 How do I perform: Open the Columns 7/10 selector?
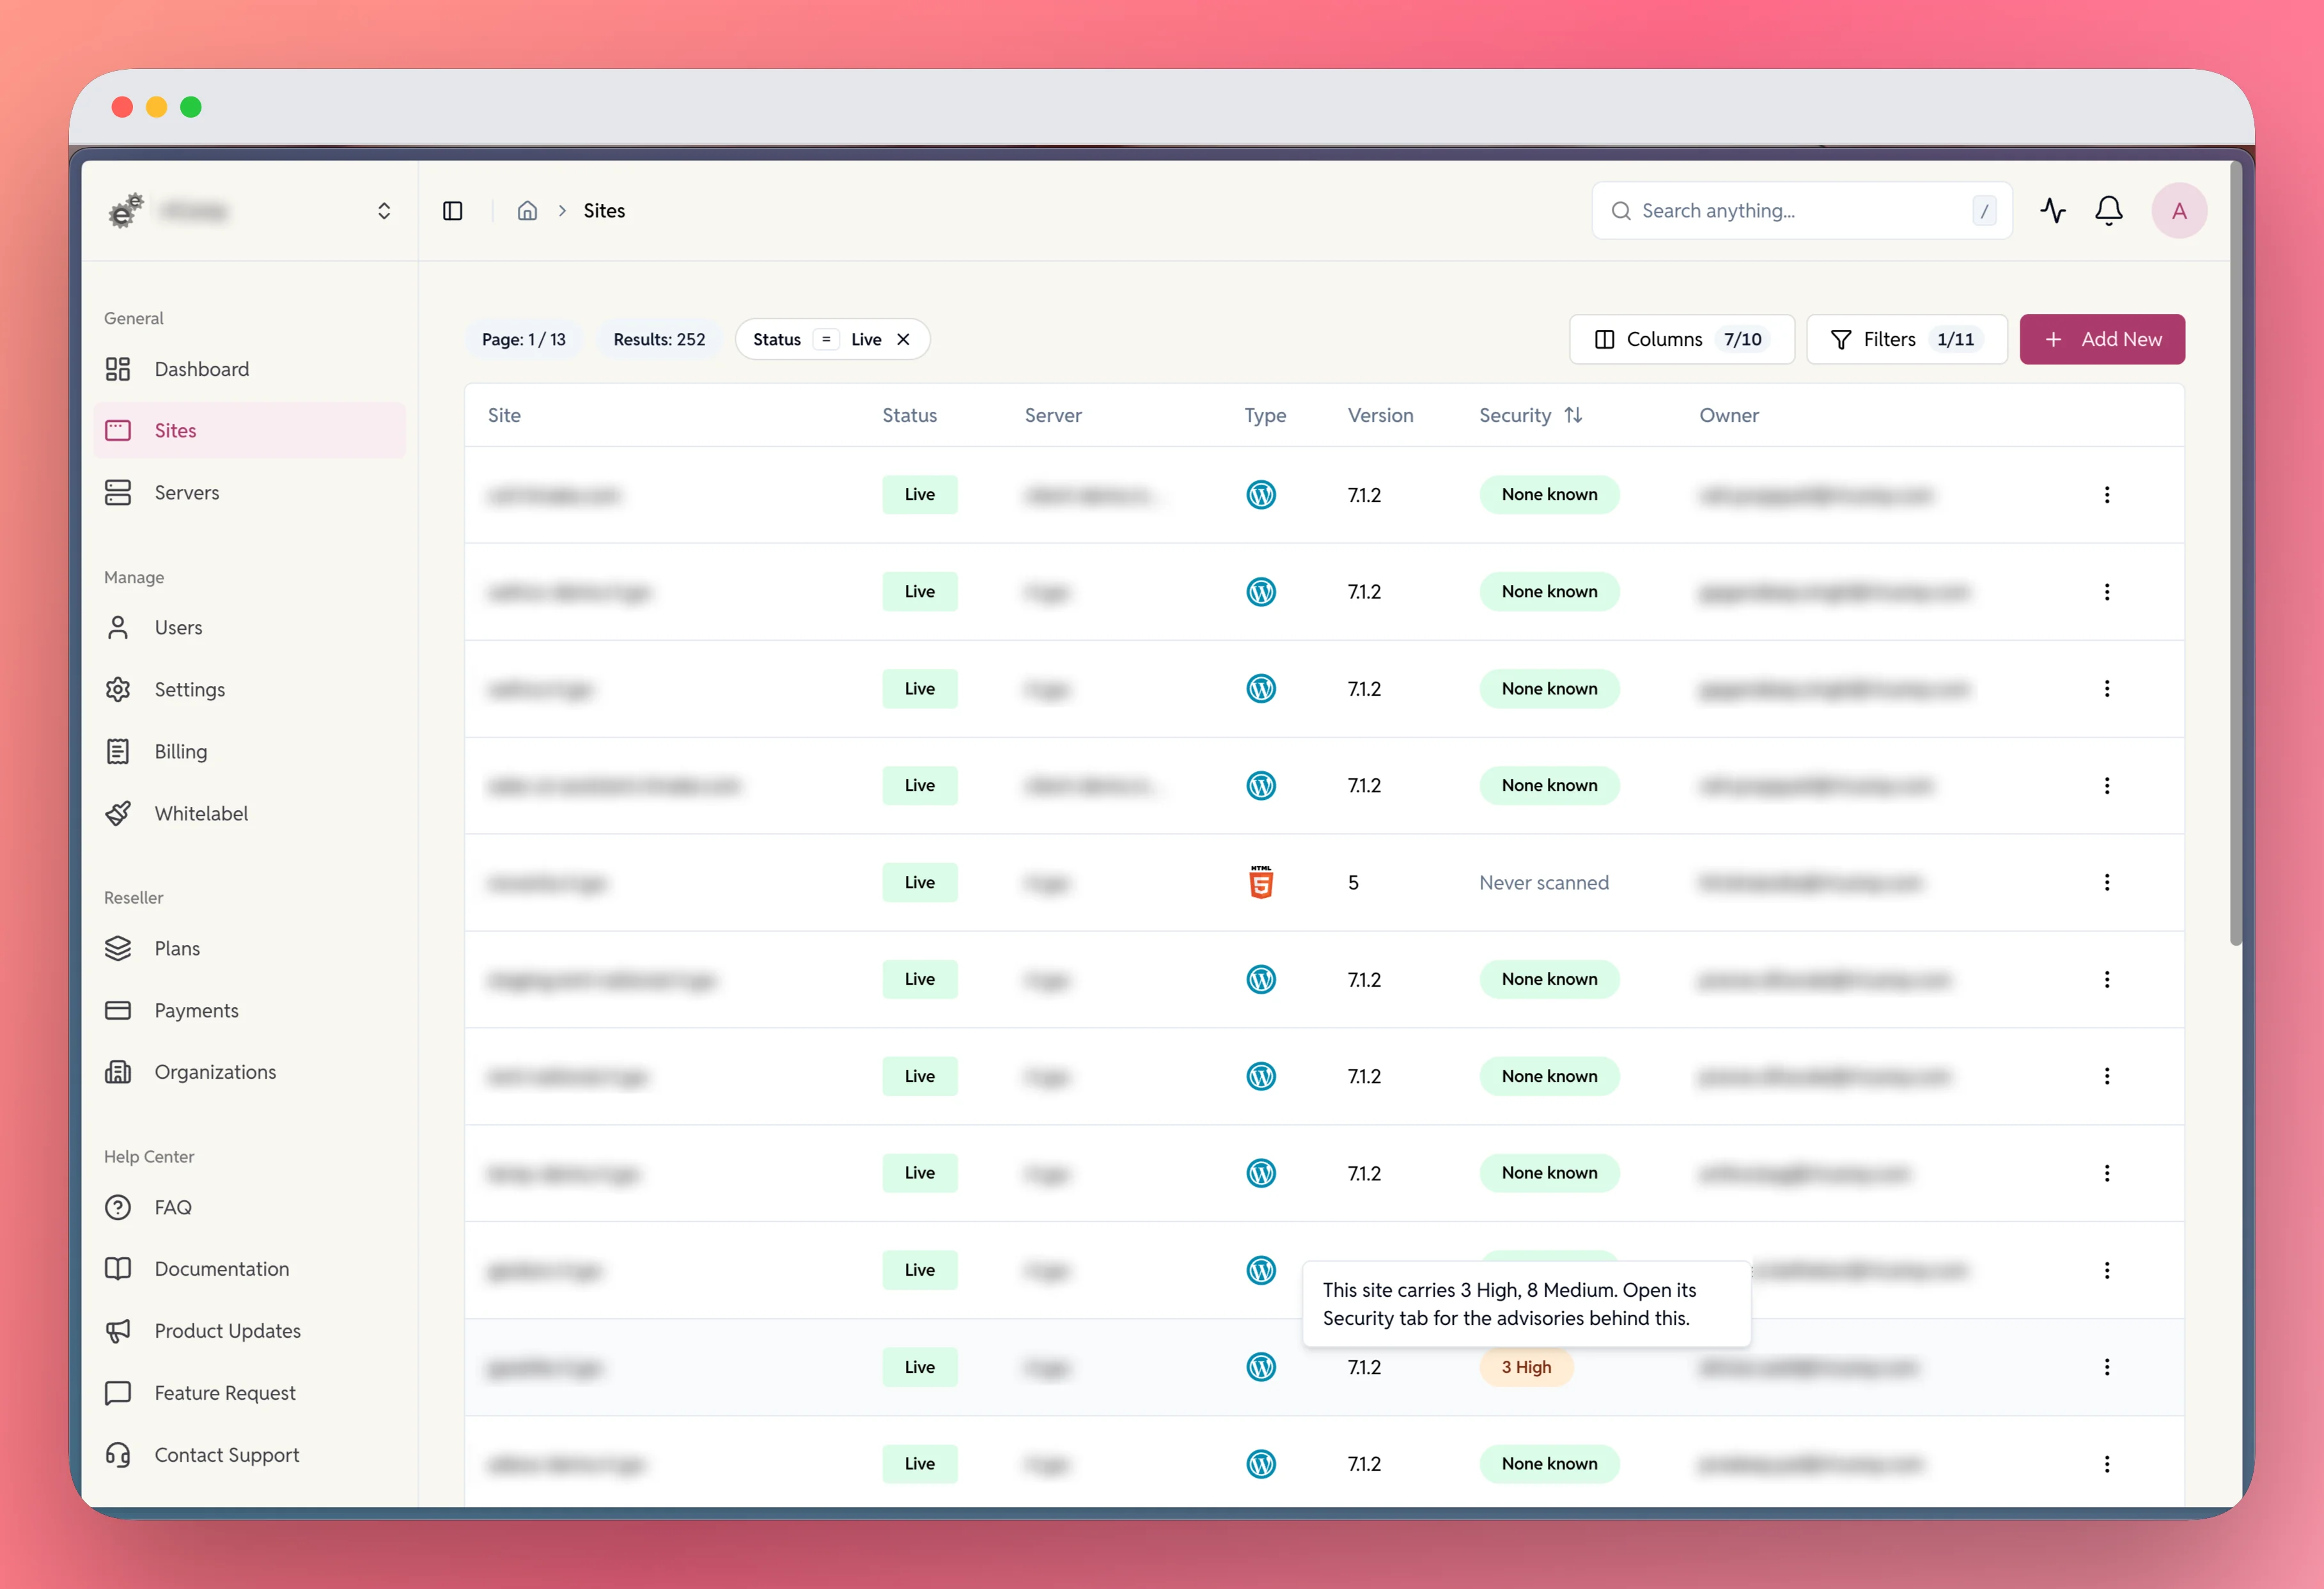[x=1681, y=339]
